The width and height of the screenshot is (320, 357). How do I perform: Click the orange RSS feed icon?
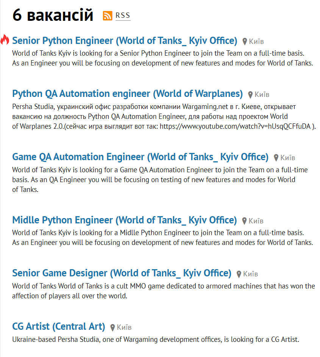108,16
